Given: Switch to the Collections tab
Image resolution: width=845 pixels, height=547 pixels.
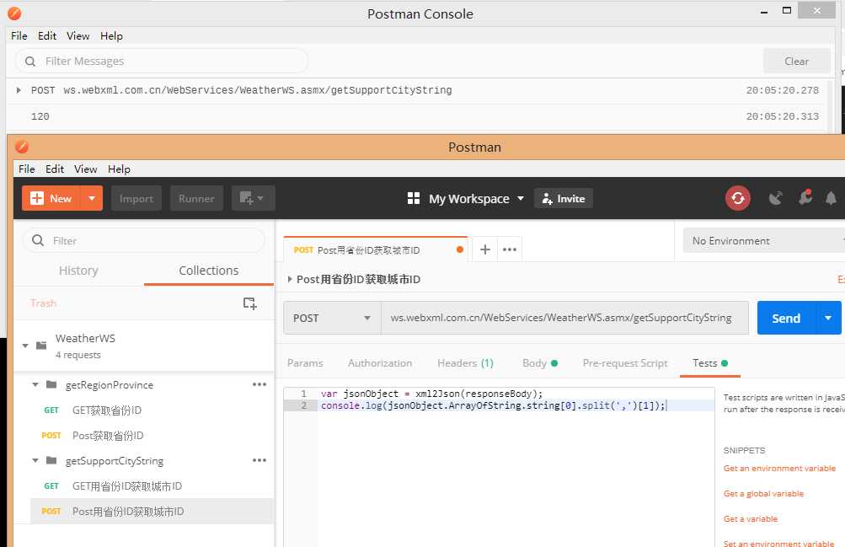Looking at the screenshot, I should point(209,270).
